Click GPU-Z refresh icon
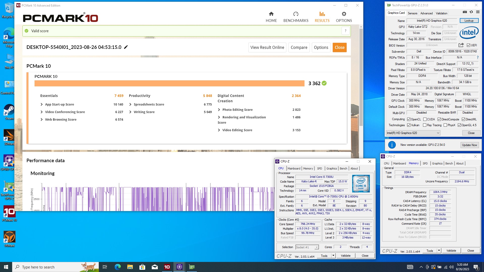484x272 pixels. tap(471, 12)
